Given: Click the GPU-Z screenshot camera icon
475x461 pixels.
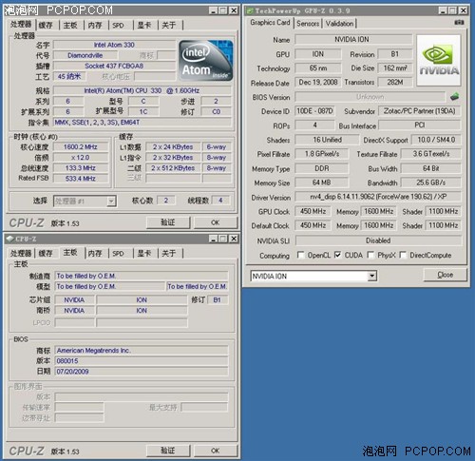Looking at the screenshot, I should pyautogui.click(x=459, y=22).
